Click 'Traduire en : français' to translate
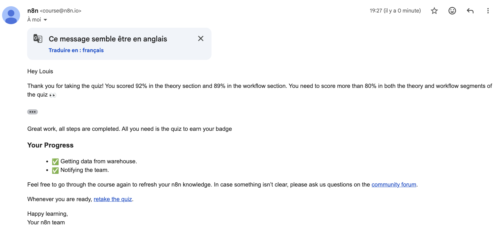This screenshot has width=494, height=233. 76,50
